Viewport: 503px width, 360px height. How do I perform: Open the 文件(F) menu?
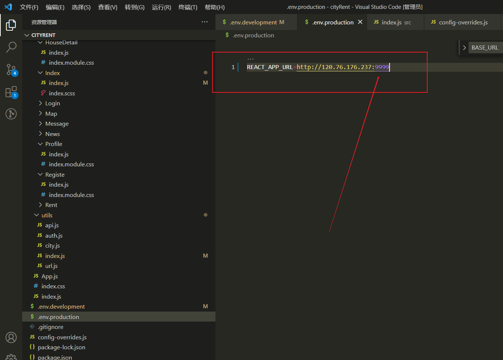click(29, 7)
